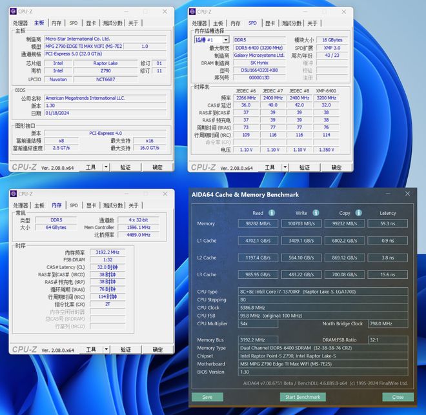
Task: Click CPU-Z app icon in SPD window title
Action: tap(192, 12)
